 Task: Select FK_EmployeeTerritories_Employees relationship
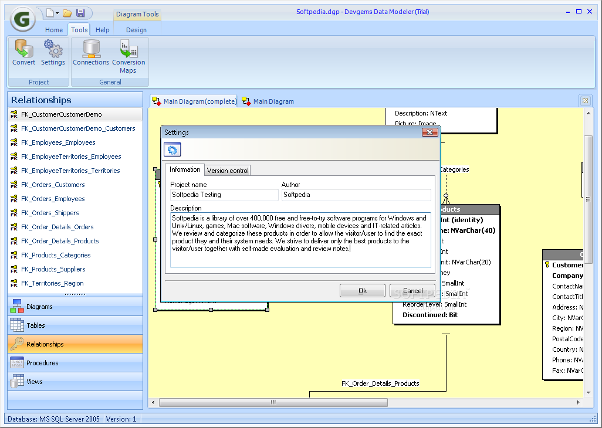[x=75, y=157]
